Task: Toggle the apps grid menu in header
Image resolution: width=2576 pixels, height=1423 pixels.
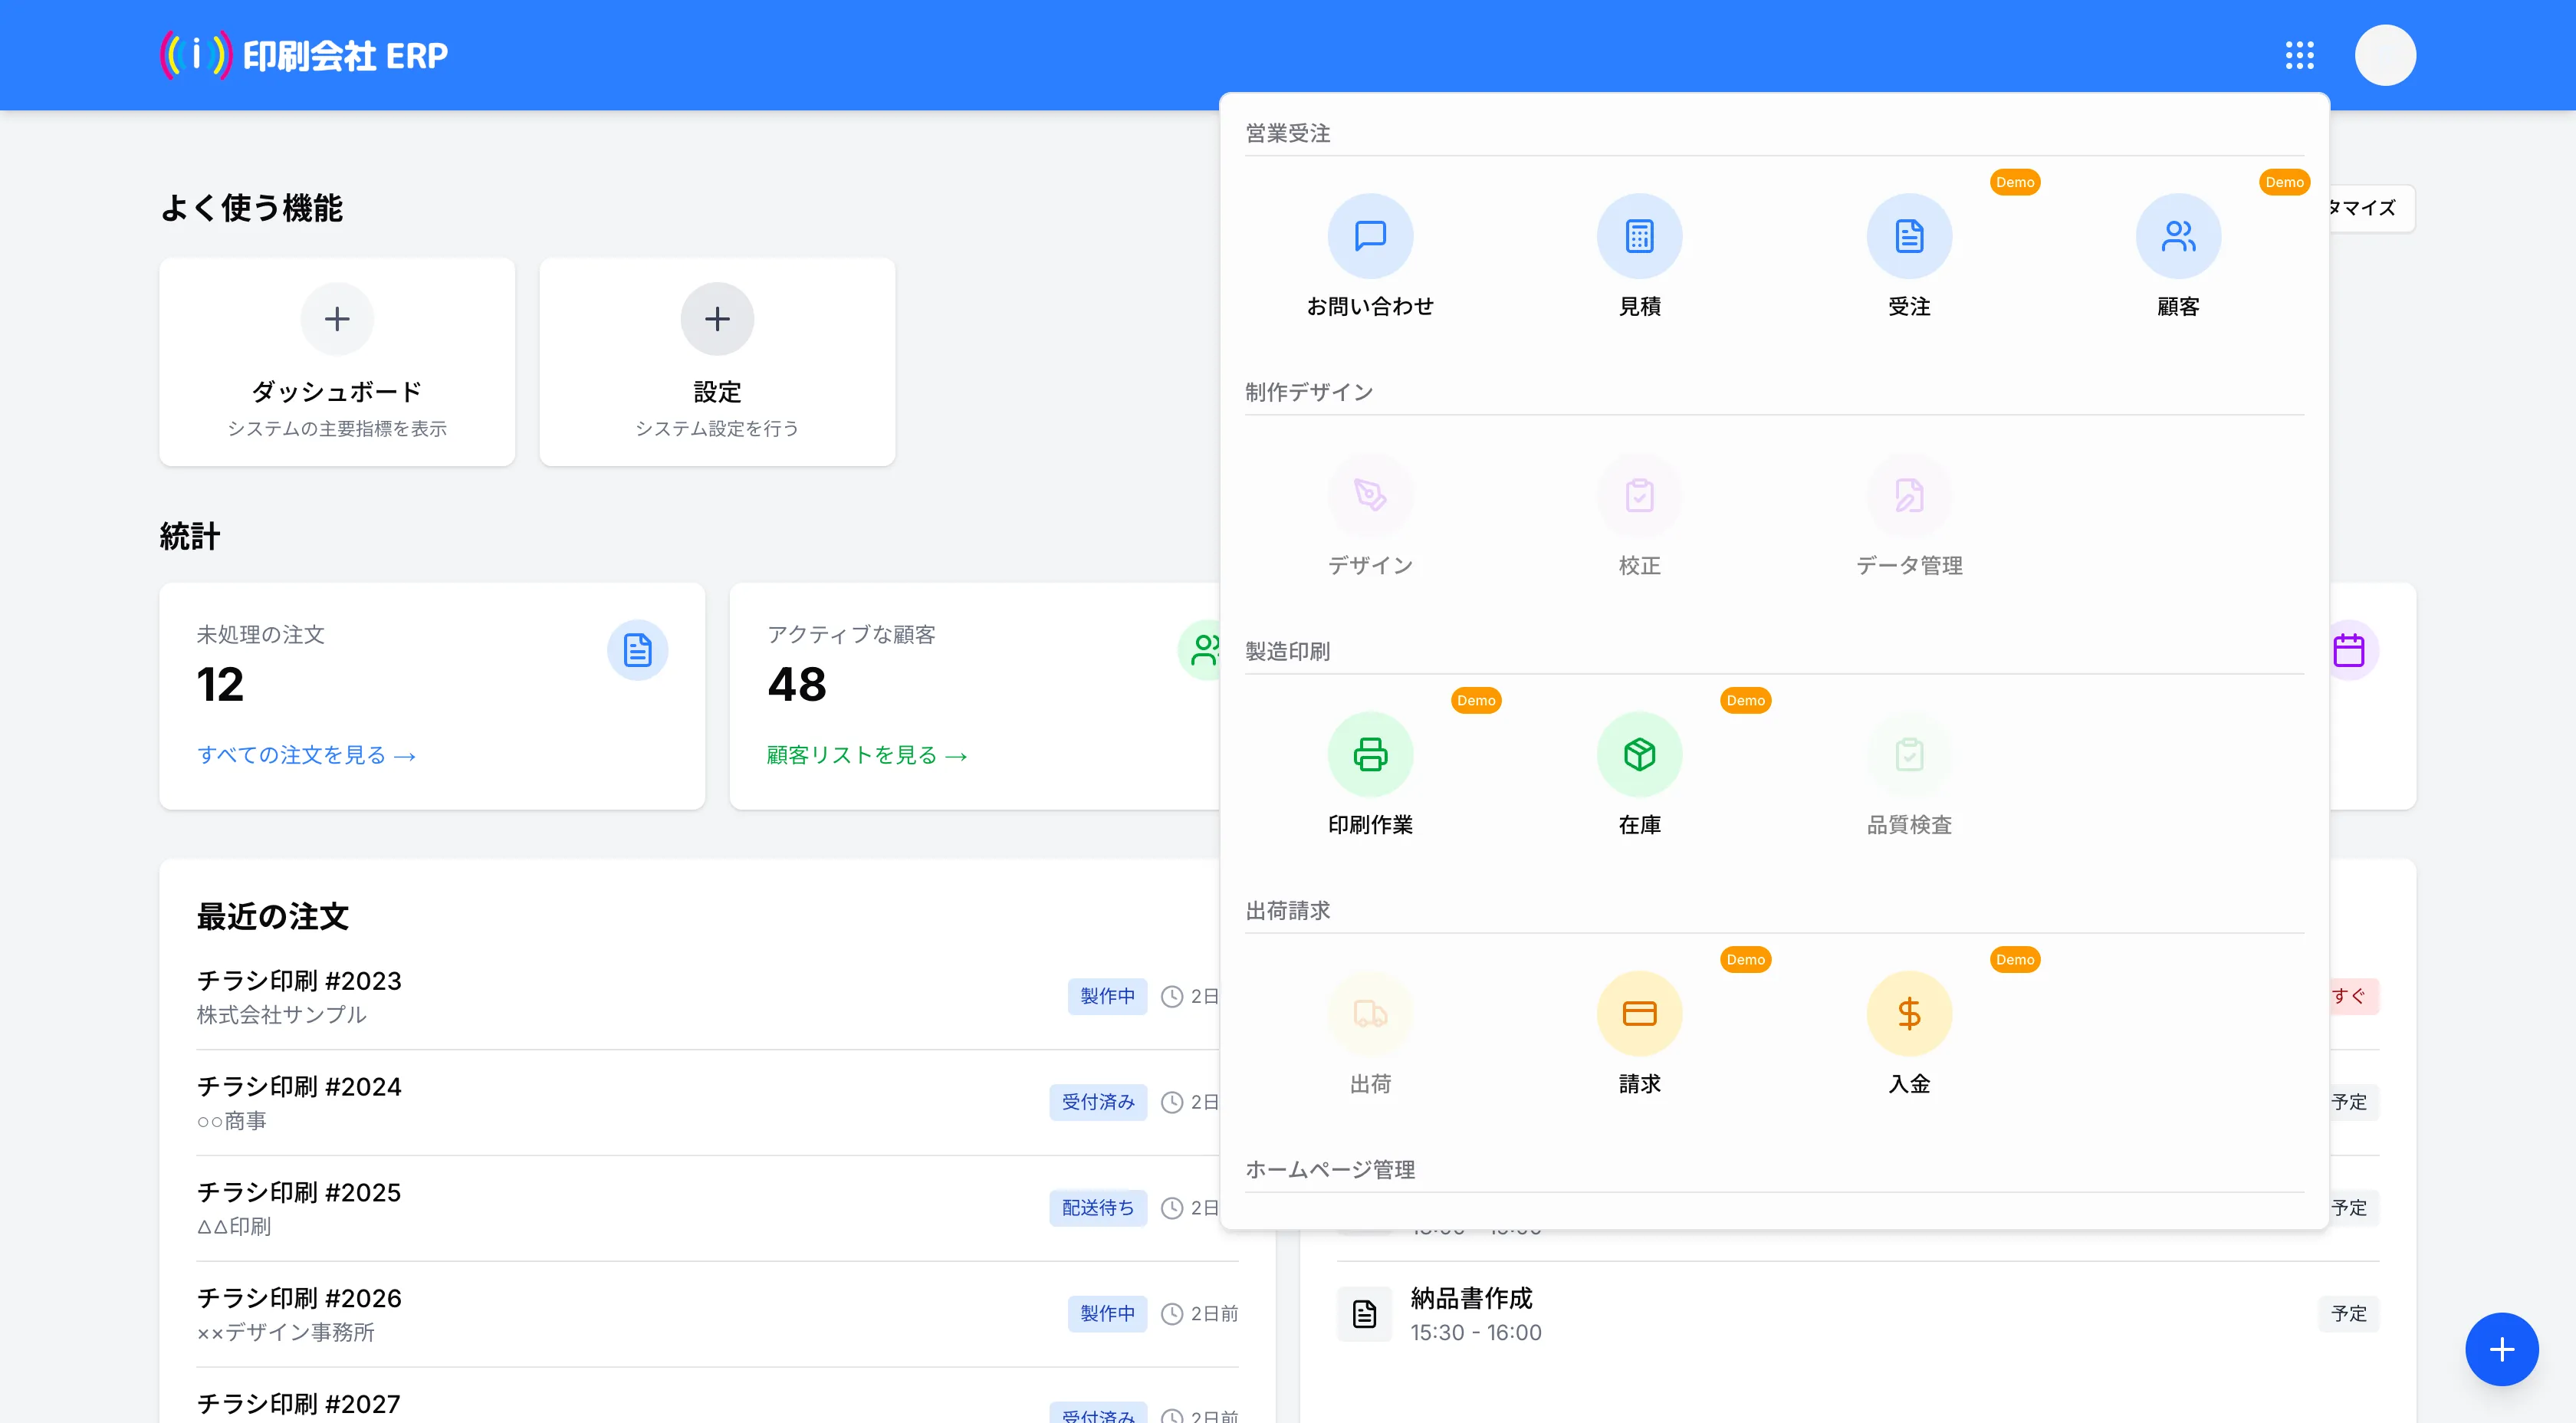Action: 2299,55
